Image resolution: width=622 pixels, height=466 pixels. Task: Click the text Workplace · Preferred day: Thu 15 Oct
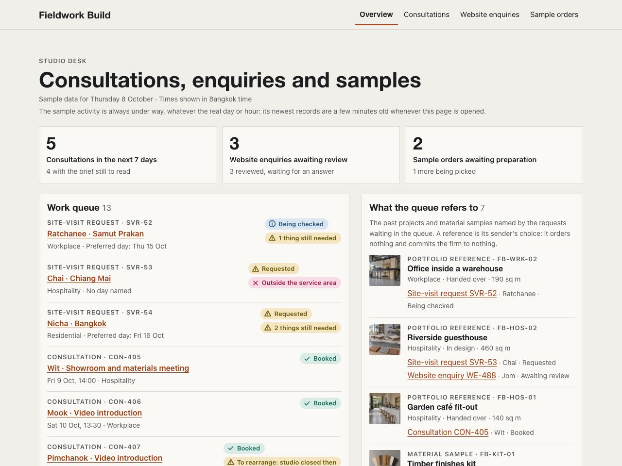click(107, 246)
